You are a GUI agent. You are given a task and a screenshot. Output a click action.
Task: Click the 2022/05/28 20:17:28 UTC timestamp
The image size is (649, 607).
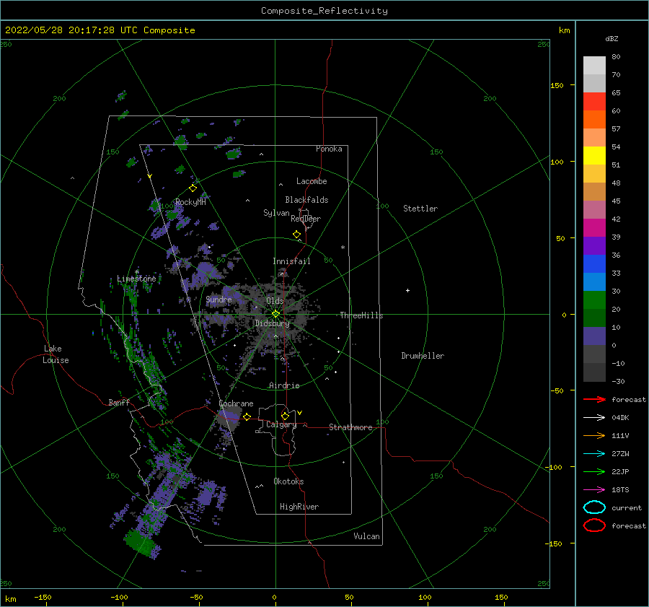click(71, 30)
